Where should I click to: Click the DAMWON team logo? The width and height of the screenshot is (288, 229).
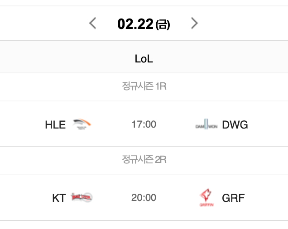pos(206,124)
